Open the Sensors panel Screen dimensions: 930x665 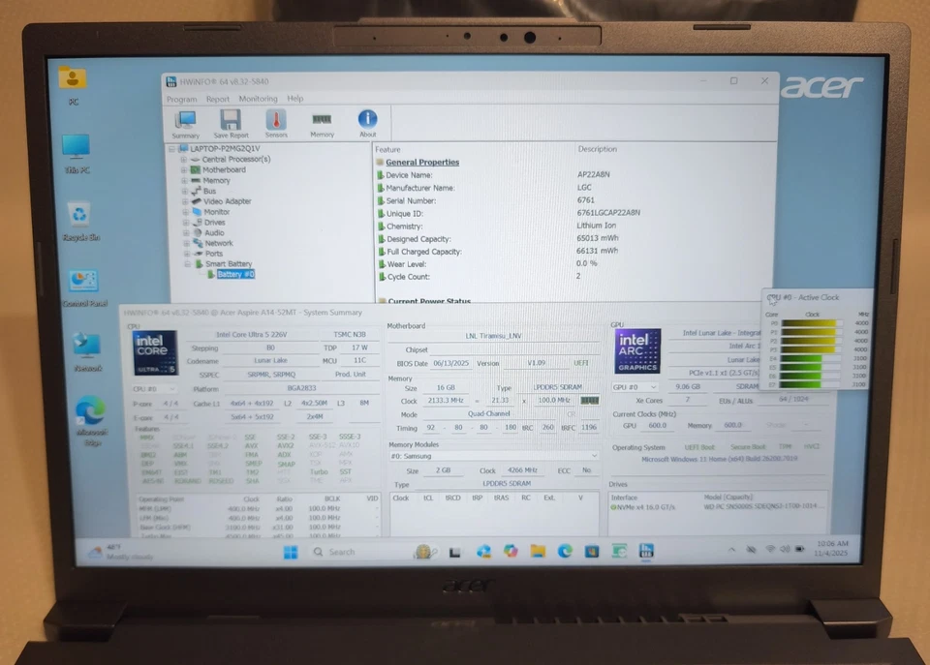[276, 121]
